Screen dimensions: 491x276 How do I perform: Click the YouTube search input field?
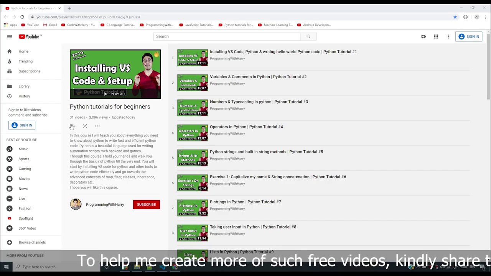click(x=227, y=36)
